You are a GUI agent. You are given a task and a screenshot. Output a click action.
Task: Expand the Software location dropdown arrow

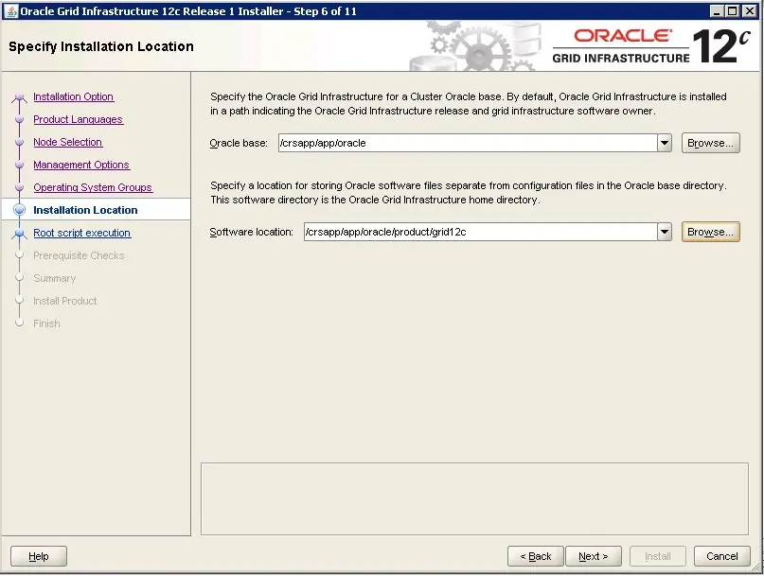665,232
